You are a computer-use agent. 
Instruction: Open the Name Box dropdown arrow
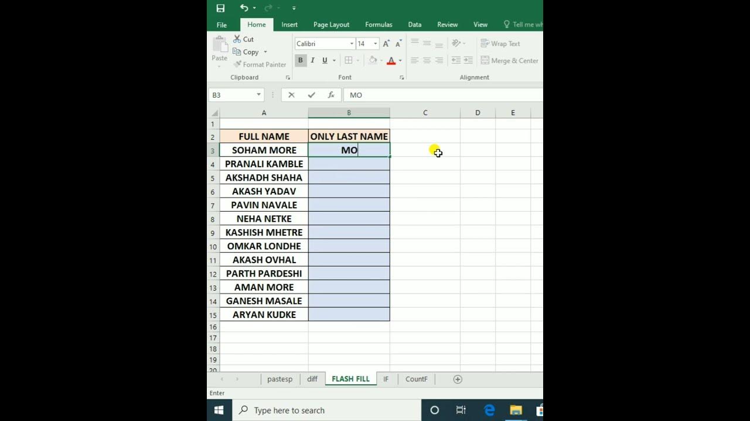(x=258, y=95)
